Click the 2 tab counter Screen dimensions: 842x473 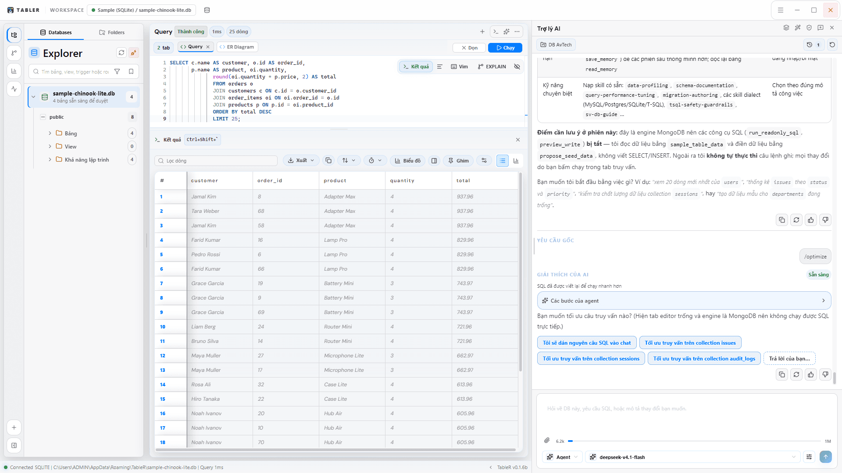click(164, 48)
